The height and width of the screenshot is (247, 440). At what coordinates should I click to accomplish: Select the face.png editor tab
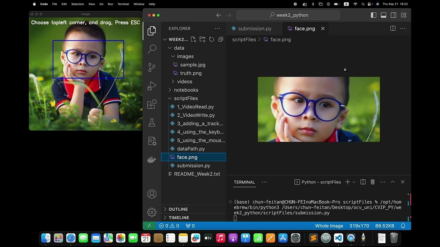[x=305, y=28]
